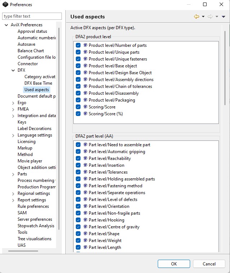Image resolution: width=230 pixels, height=273 pixels.
Task: Click the eye icon next to Scoring/Score (%)
Action: (x=86, y=114)
